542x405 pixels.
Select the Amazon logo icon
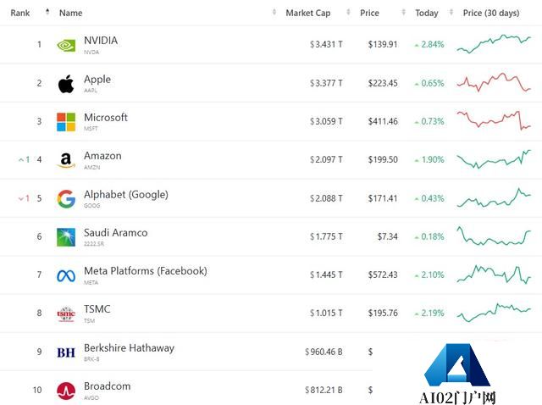coord(66,160)
